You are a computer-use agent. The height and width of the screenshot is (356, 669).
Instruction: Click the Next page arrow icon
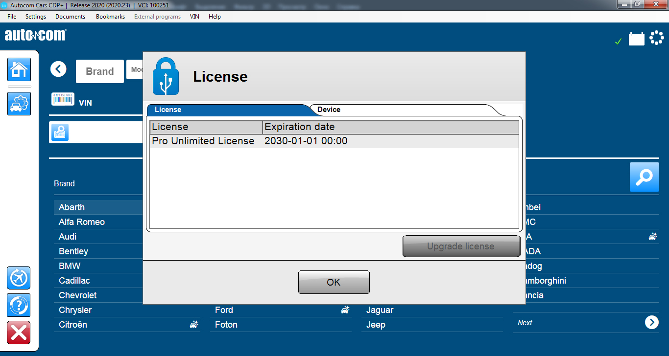tap(652, 322)
